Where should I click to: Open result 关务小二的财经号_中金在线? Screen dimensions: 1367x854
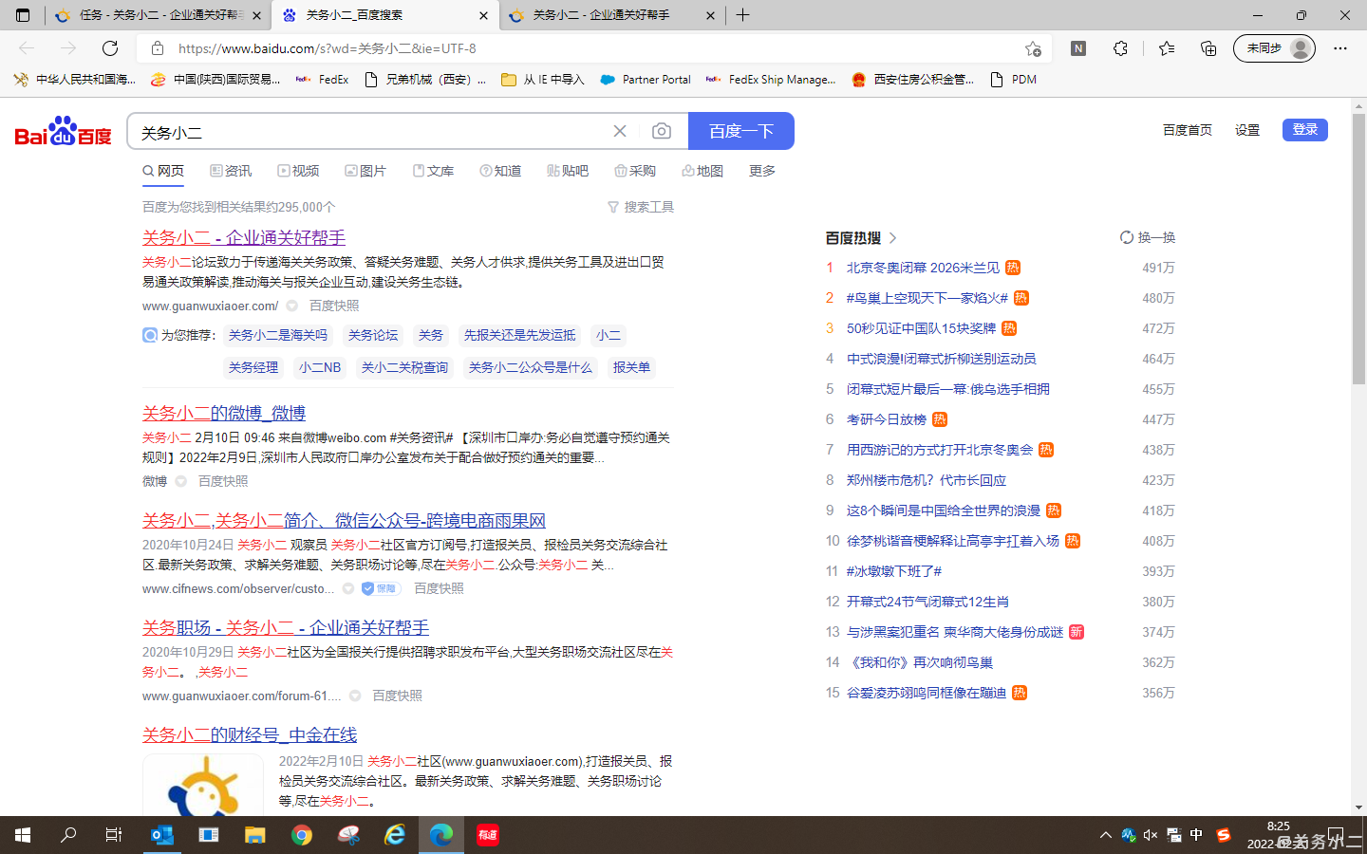tap(250, 734)
